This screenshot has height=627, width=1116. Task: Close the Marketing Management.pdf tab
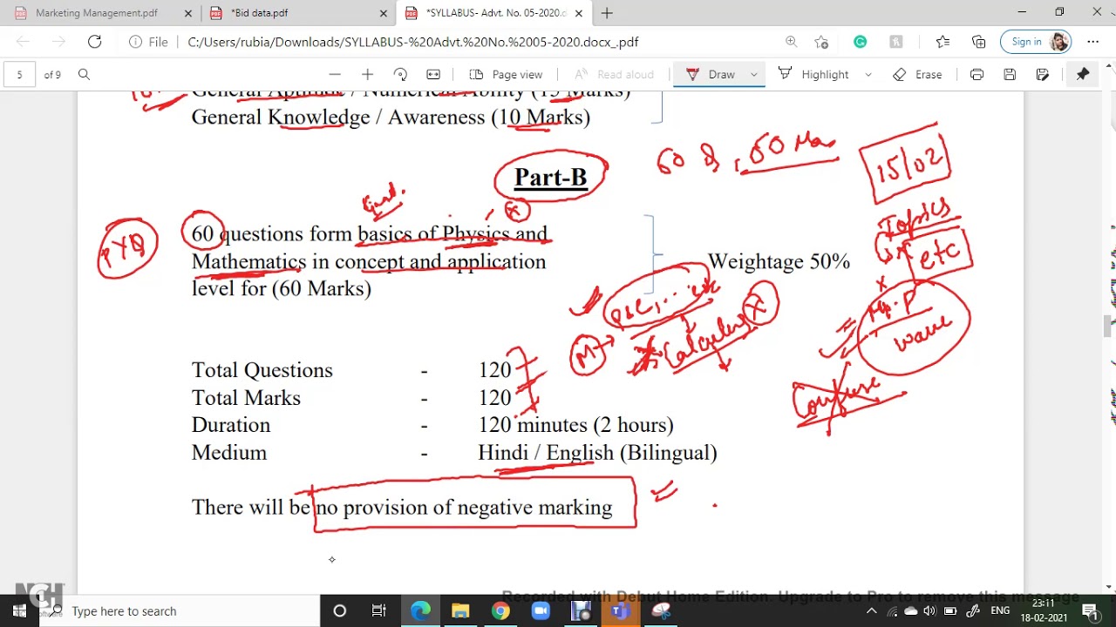(188, 13)
